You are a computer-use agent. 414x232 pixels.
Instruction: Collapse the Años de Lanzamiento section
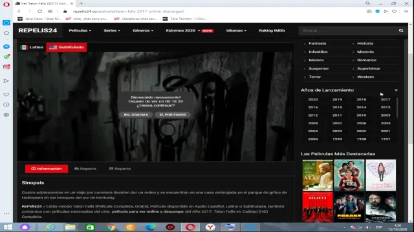396,90
